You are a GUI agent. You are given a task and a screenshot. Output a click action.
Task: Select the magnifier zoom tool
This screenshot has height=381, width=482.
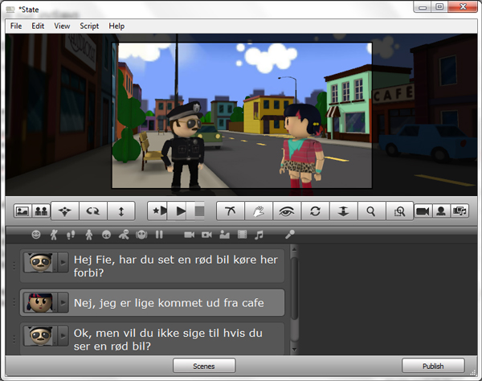(x=371, y=211)
